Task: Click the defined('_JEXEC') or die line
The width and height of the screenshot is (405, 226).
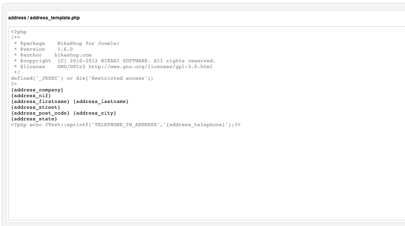Action: pos(82,78)
